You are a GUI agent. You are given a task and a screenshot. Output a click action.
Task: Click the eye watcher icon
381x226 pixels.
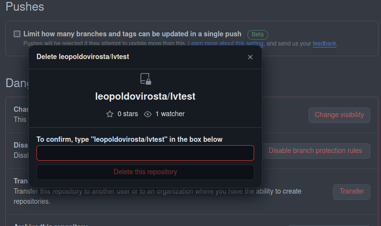coord(148,114)
